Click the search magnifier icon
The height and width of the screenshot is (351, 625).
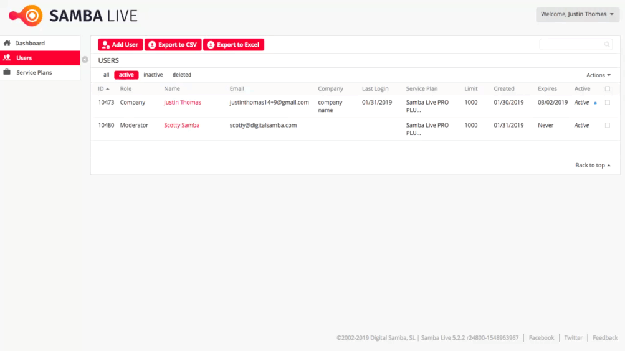pos(607,45)
